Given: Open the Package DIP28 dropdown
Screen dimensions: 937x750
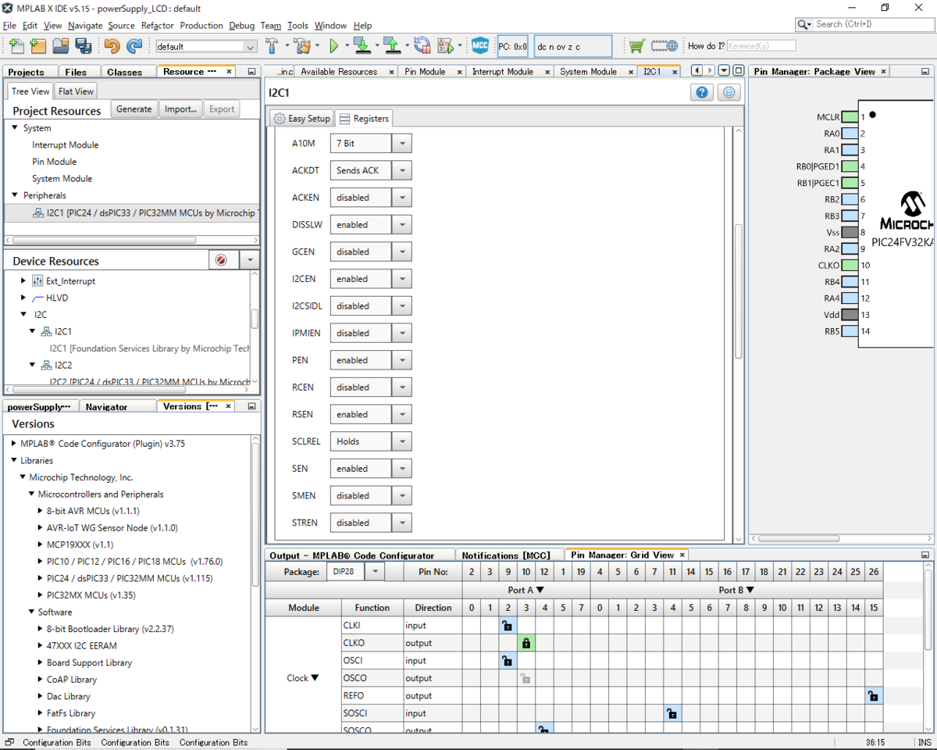Looking at the screenshot, I should [x=375, y=572].
